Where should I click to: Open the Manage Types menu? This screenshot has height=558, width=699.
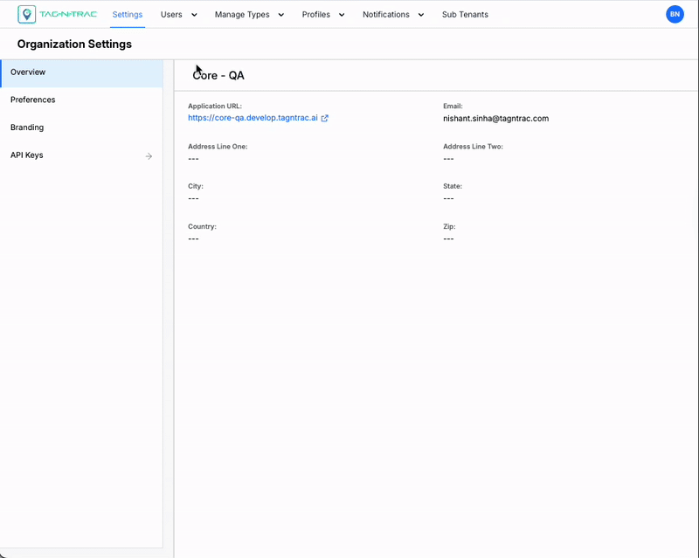[242, 14]
